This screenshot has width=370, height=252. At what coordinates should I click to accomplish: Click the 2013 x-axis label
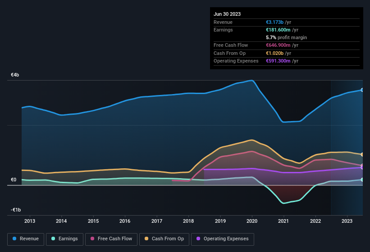pos(30,221)
